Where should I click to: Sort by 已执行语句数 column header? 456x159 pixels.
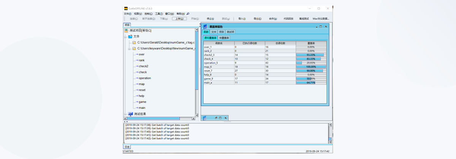pyautogui.click(x=250, y=43)
